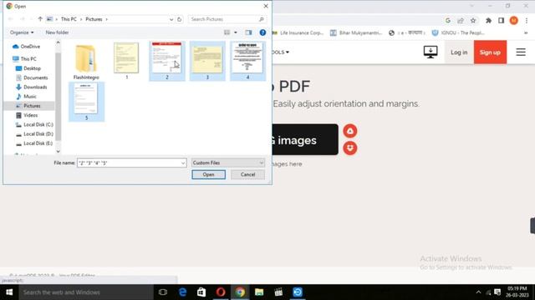This screenshot has width=535, height=300.
Task: Click the Dropbox upload round button
Action: 350,148
